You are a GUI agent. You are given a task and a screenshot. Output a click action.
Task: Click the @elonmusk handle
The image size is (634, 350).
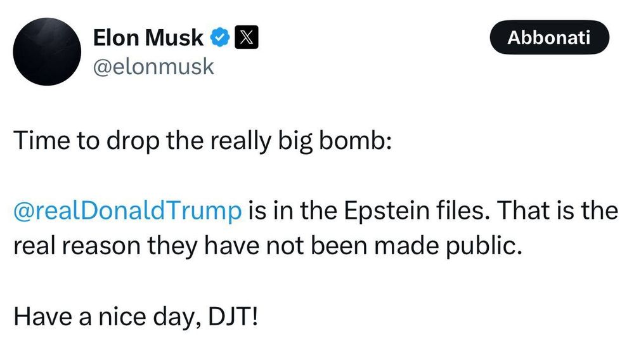(x=153, y=67)
